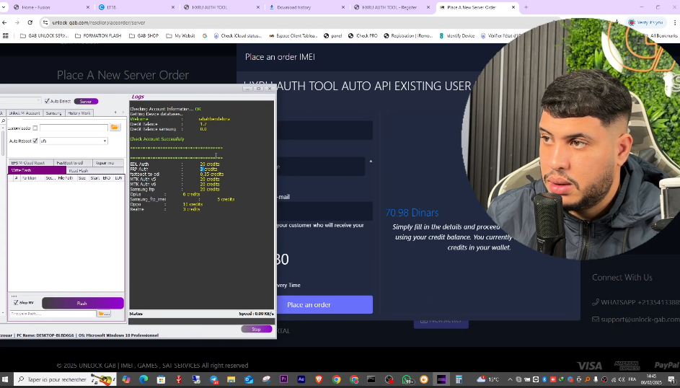Toggle the Skip NV checkbox
The width and height of the screenshot is (680, 388).
pyautogui.click(x=16, y=303)
